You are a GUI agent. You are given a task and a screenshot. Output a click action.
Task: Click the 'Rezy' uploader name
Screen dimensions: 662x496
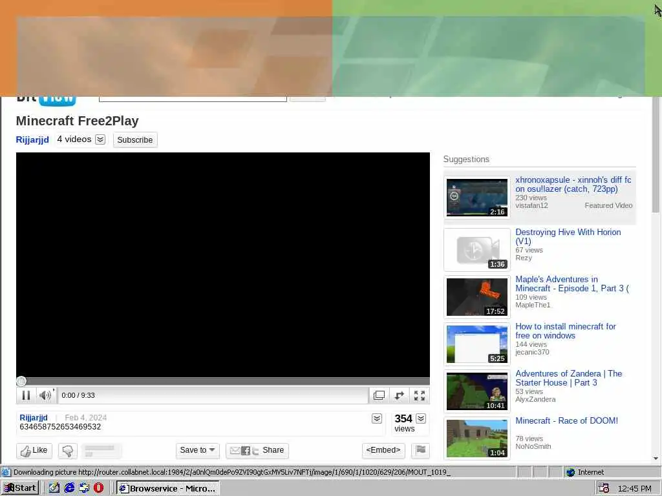click(x=524, y=258)
